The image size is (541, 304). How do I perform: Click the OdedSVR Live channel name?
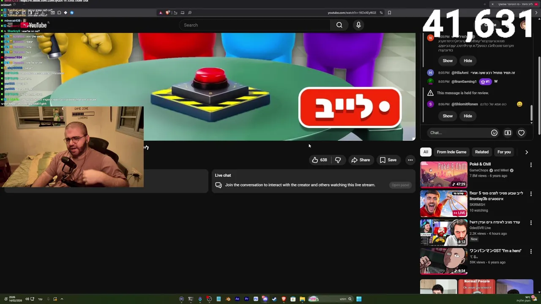[480, 228]
